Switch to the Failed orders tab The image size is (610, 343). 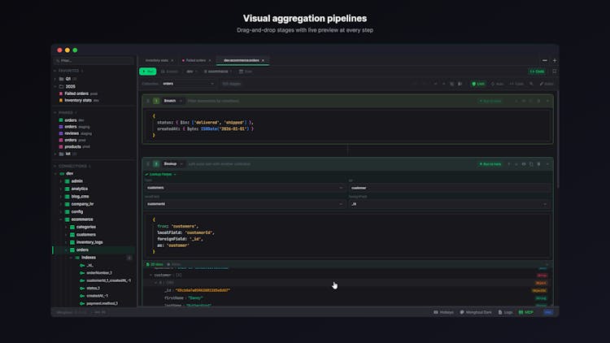195,60
